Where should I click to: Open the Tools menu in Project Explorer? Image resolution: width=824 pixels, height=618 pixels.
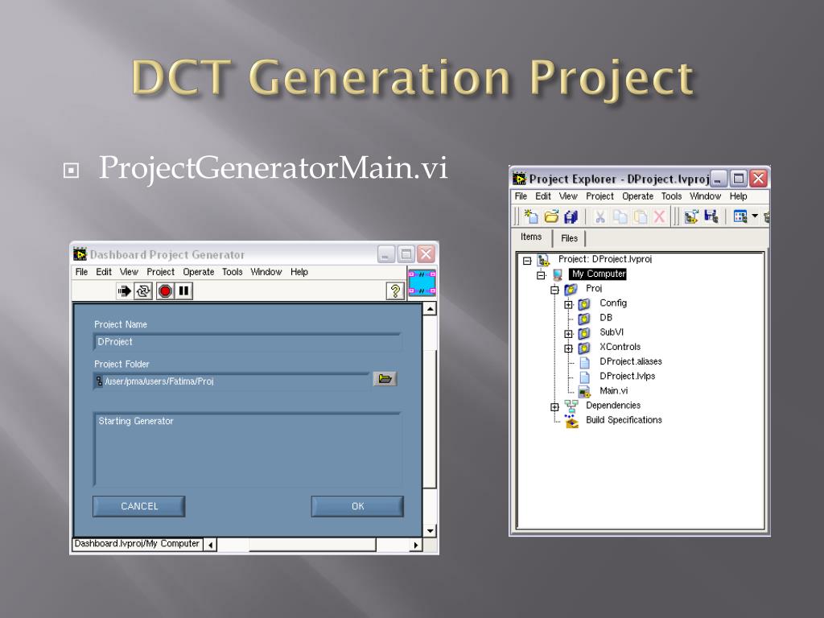point(672,196)
